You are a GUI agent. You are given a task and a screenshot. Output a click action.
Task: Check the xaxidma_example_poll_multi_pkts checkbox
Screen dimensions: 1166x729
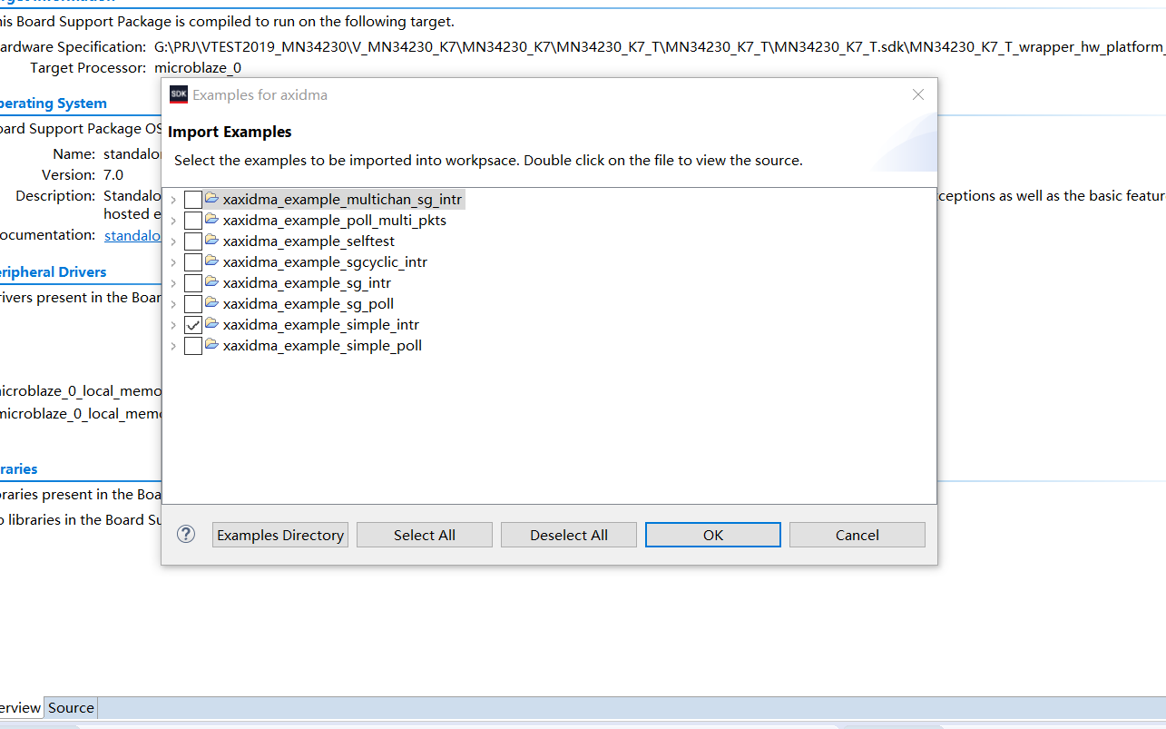[192, 220]
